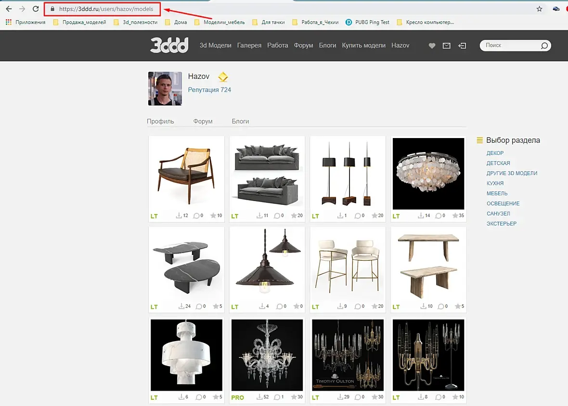The height and width of the screenshot is (406, 568).
Task: Filter by ДЕКОР section
Action: pyautogui.click(x=495, y=153)
